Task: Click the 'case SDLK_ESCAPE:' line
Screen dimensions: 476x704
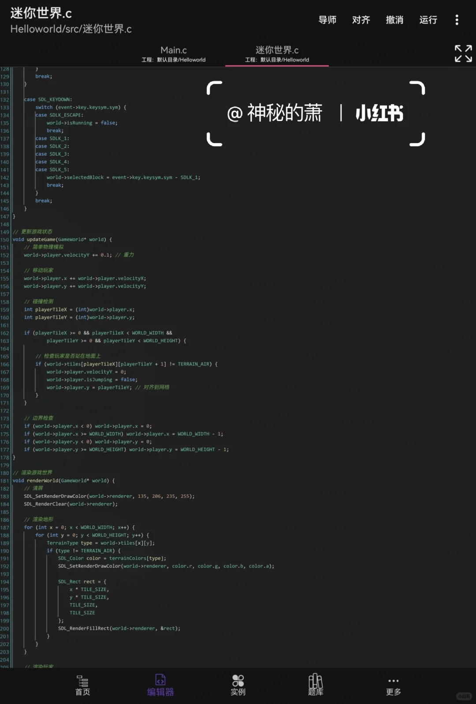Action: point(59,115)
